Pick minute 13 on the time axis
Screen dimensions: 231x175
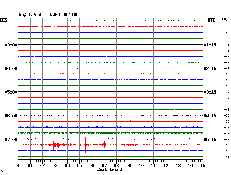tap(178, 166)
